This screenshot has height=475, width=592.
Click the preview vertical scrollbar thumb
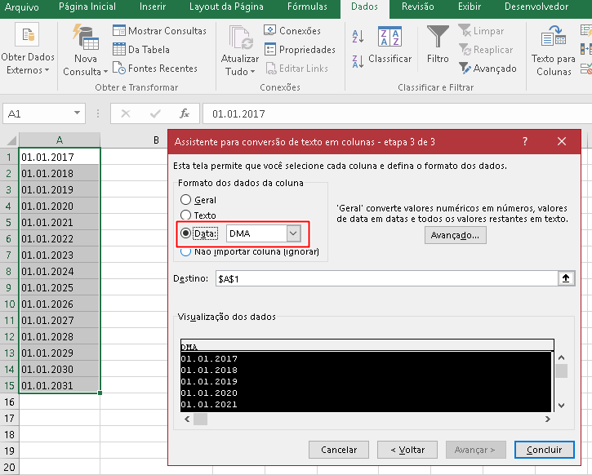click(562, 371)
